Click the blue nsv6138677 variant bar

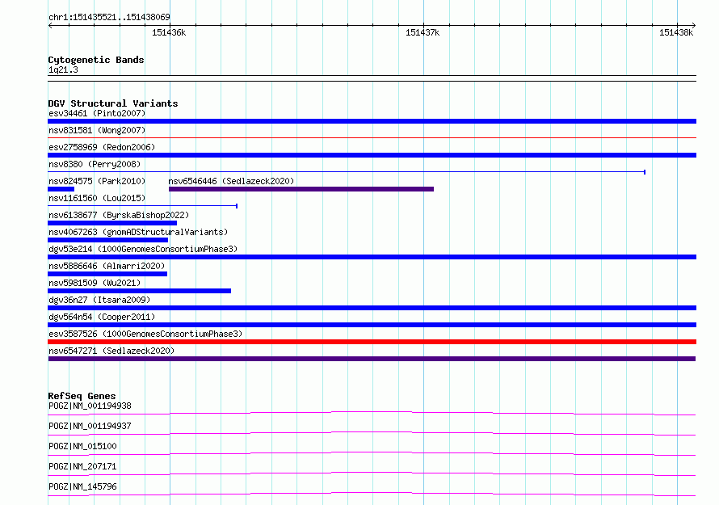pyautogui.click(x=112, y=223)
